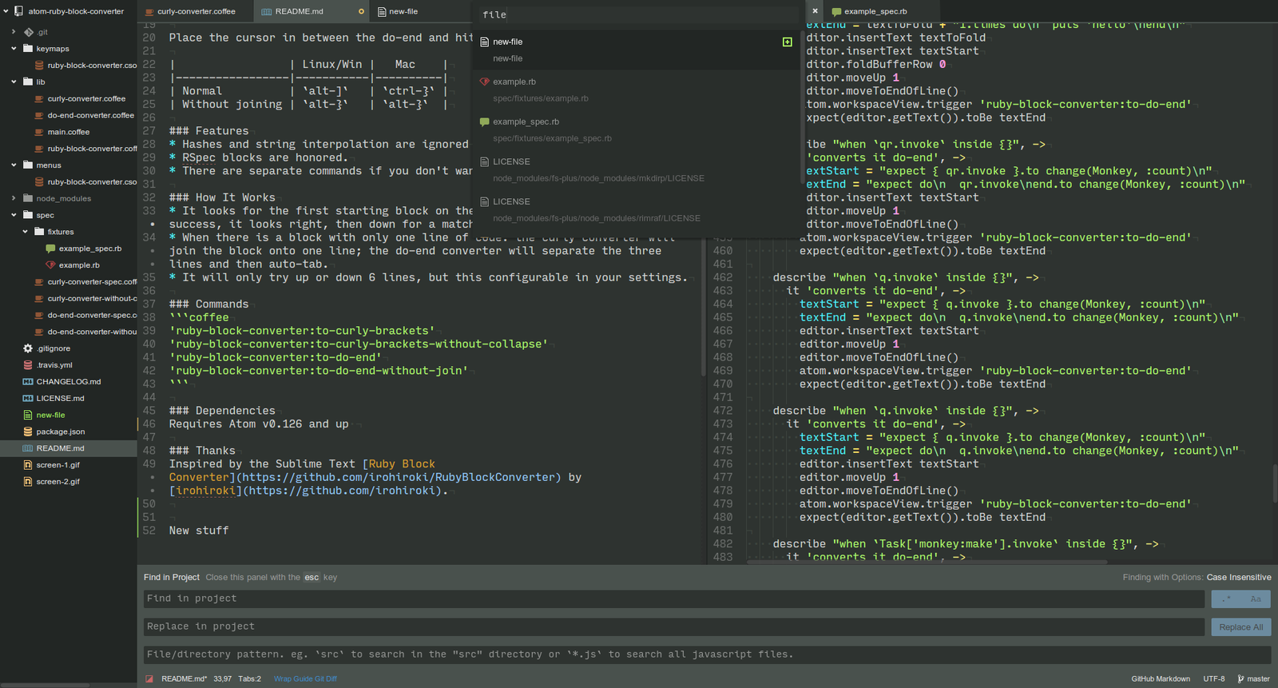Click the Replace in project input field
The height and width of the screenshot is (688, 1278).
click(x=674, y=627)
